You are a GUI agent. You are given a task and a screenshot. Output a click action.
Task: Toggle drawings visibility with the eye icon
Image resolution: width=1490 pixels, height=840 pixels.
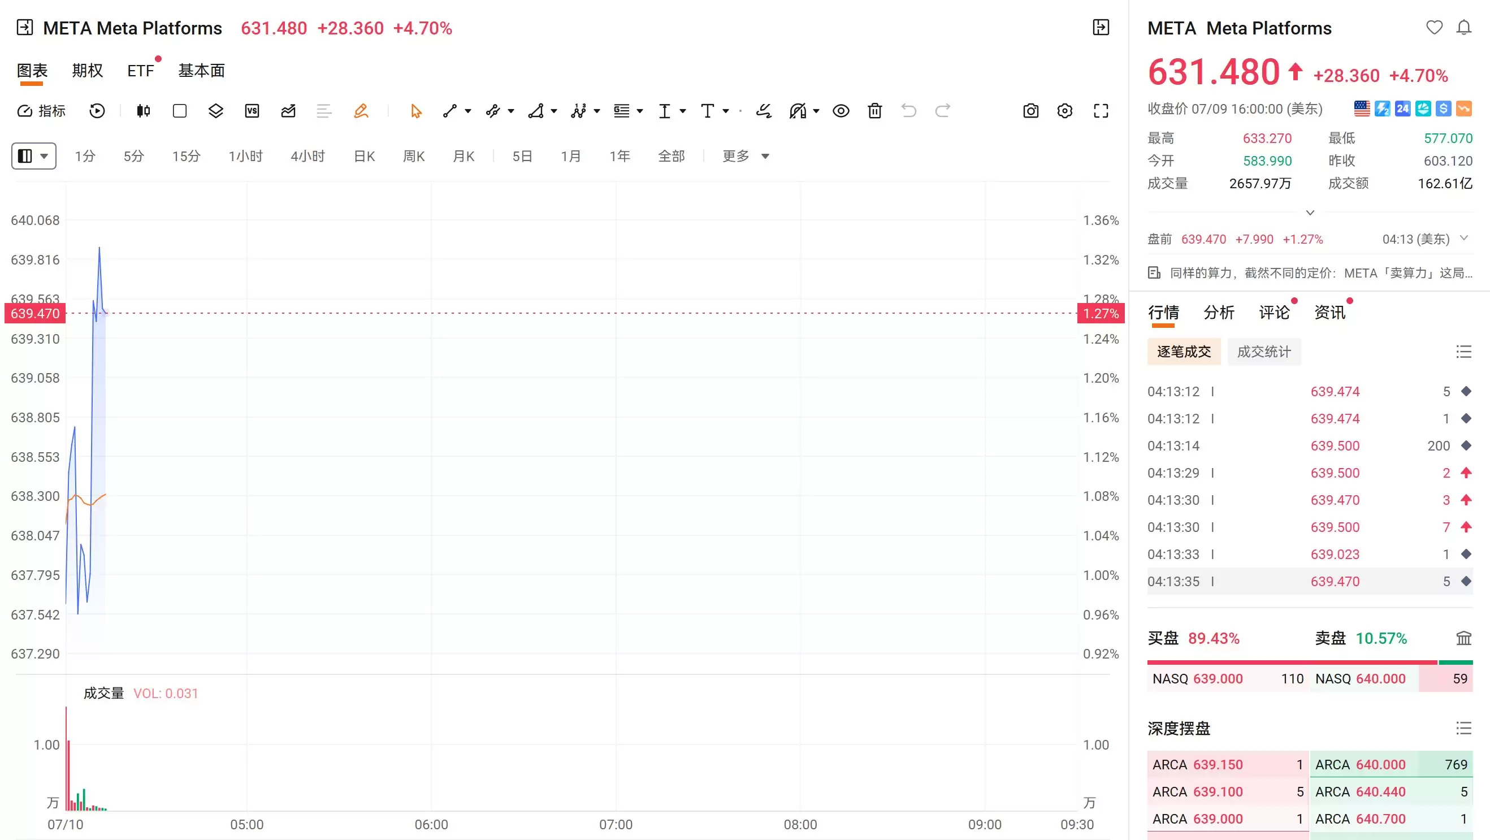(x=841, y=110)
